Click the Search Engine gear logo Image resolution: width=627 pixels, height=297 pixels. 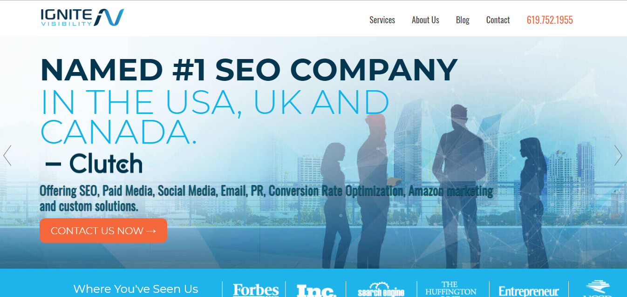[x=381, y=290]
